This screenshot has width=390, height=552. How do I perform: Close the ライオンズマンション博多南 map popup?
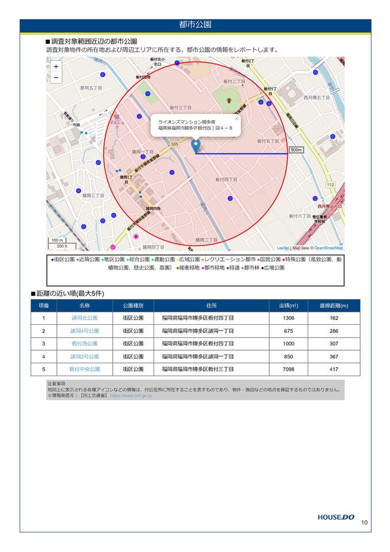tap(236, 119)
